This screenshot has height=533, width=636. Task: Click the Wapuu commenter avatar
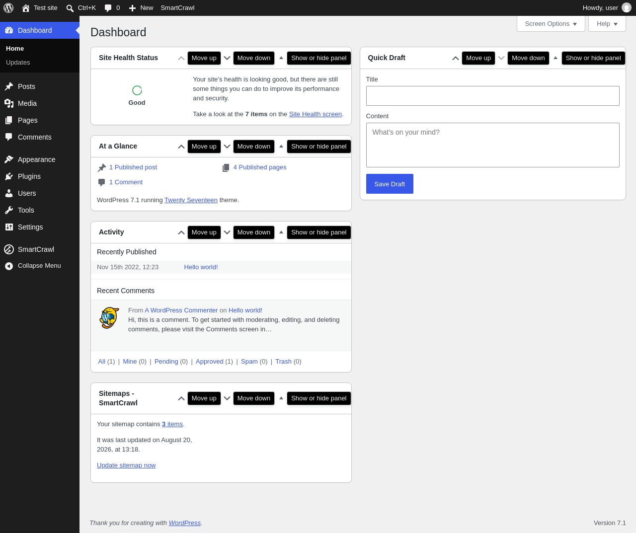point(109,318)
